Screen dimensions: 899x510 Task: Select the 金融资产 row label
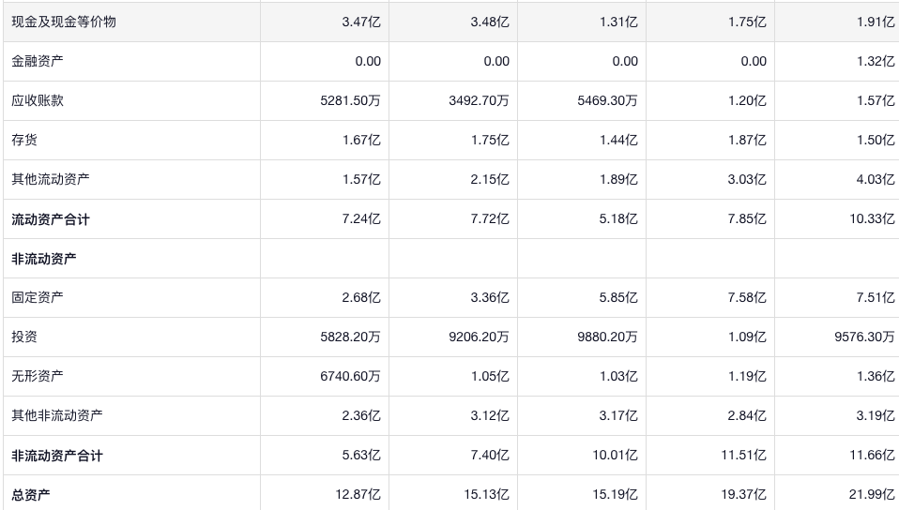38,61
